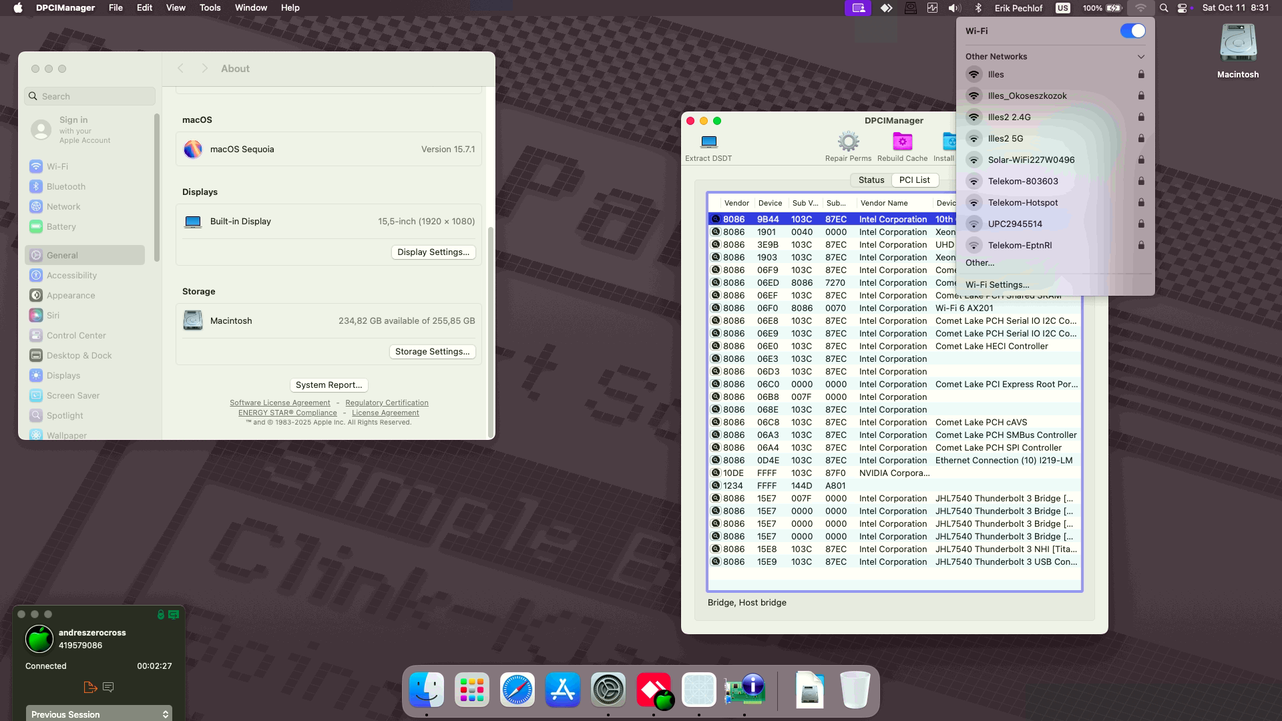Open the File menu
The width and height of the screenshot is (1282, 721).
(x=116, y=8)
